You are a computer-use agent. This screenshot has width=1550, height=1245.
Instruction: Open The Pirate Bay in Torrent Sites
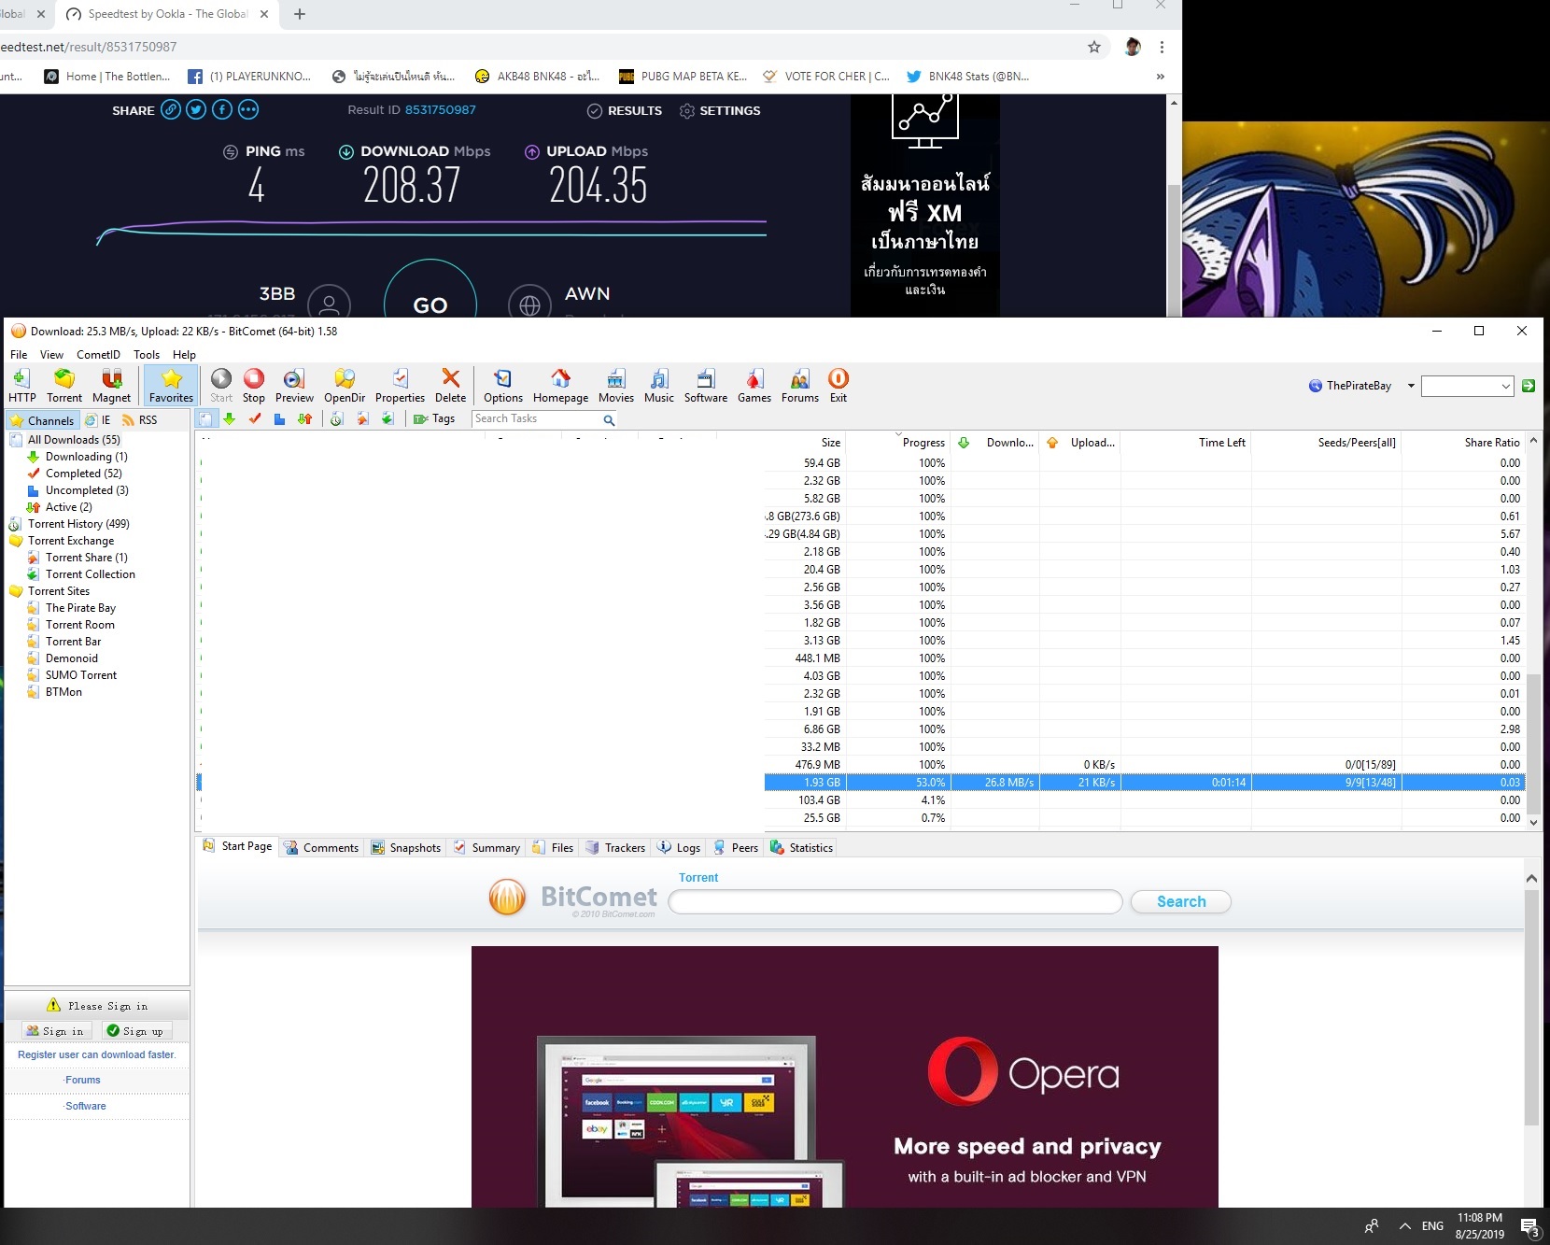pos(80,608)
